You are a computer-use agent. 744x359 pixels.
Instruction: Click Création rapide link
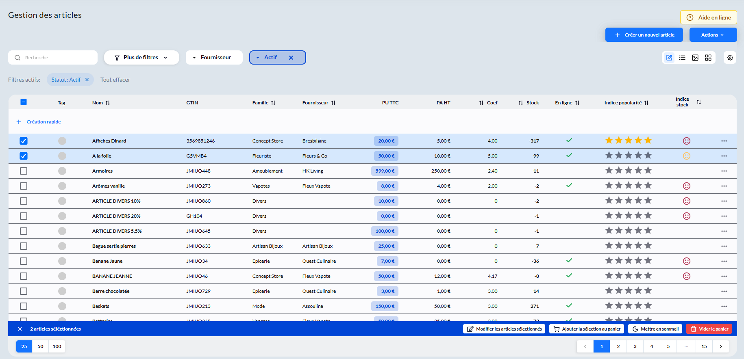tap(39, 122)
